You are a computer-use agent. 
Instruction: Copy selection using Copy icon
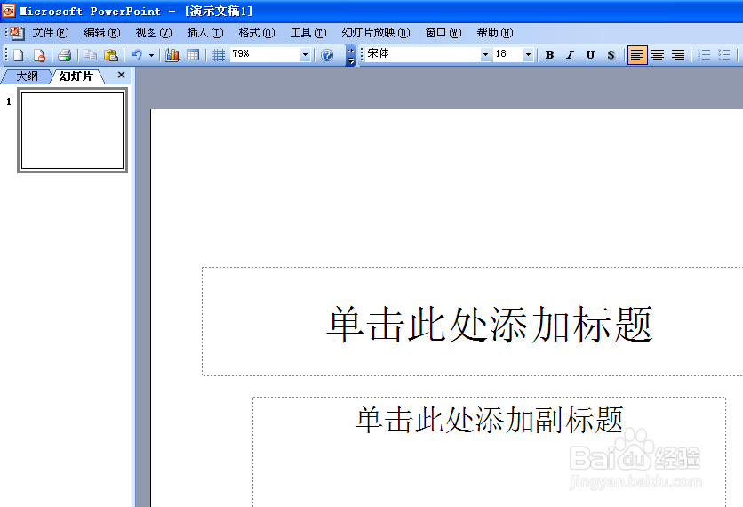90,55
